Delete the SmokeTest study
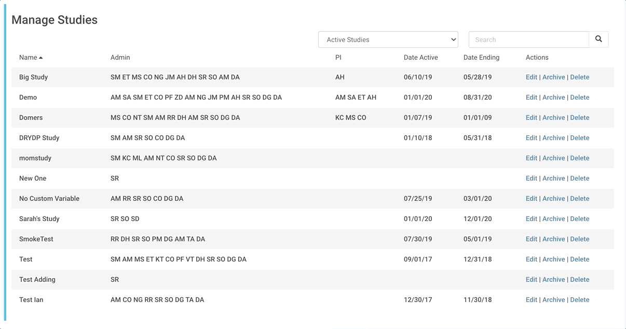The height and width of the screenshot is (329, 626). [x=579, y=239]
